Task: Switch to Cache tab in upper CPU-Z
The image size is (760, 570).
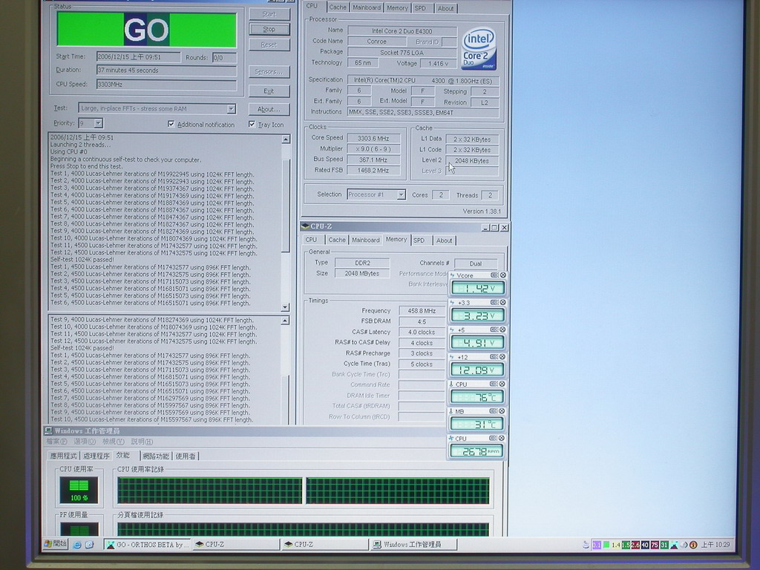Action: coord(338,7)
